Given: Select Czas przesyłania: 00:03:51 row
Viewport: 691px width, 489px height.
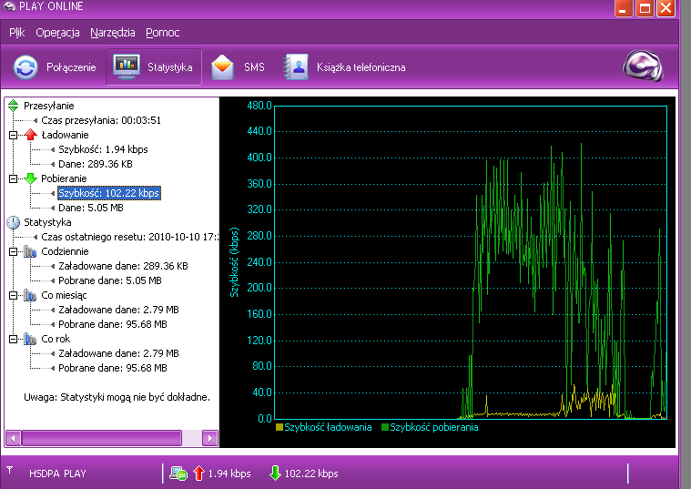Looking at the screenshot, I should tap(101, 120).
